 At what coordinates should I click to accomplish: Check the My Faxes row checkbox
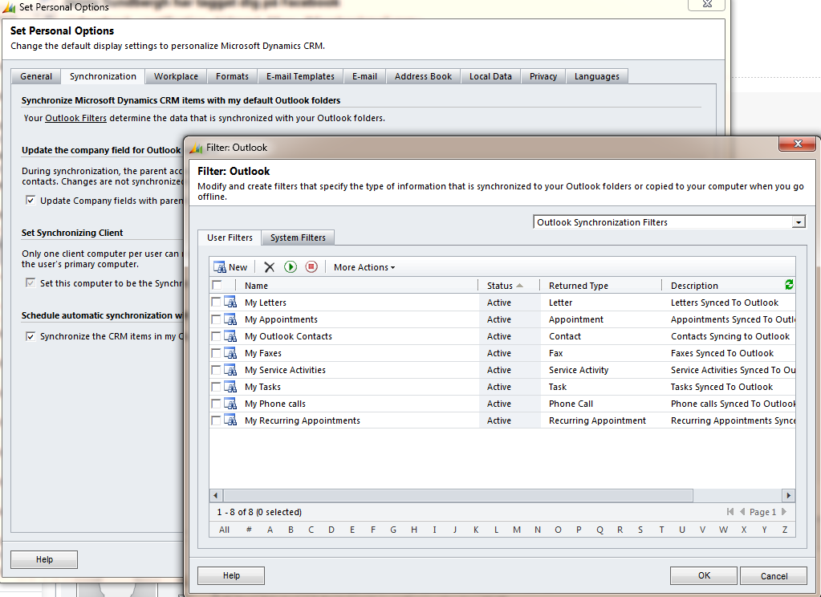point(216,352)
